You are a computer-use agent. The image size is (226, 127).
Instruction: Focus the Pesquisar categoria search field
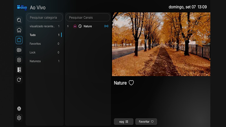pyautogui.click(x=45, y=17)
